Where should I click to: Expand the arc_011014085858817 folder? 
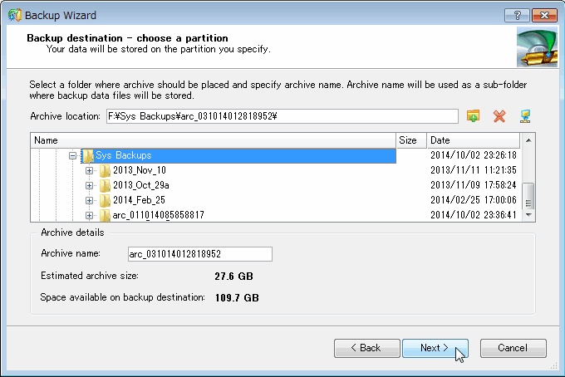click(89, 215)
